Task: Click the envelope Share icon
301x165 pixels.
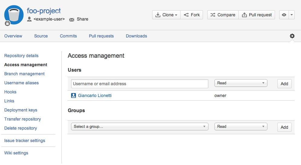Action: [72, 19]
